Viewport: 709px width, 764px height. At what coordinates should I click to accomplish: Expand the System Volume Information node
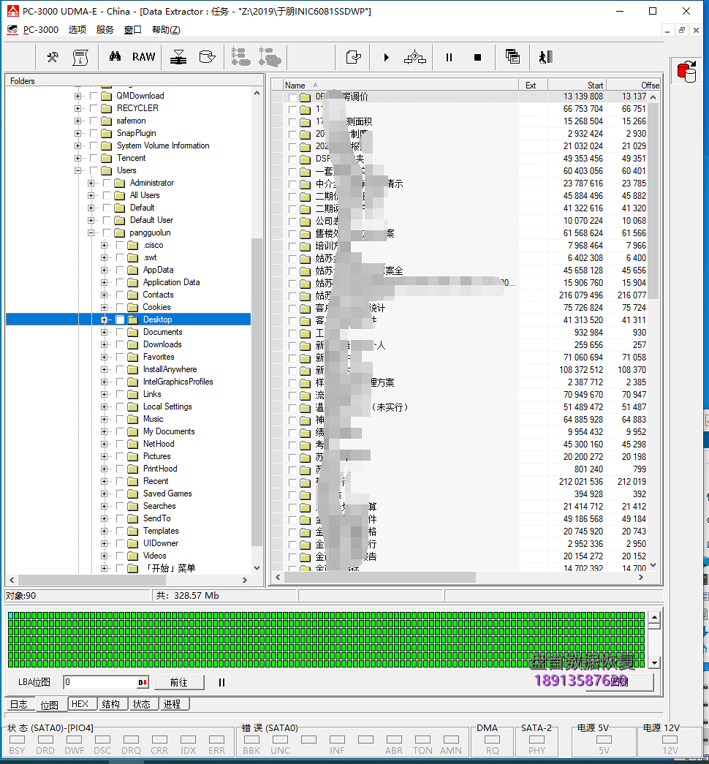click(77, 145)
